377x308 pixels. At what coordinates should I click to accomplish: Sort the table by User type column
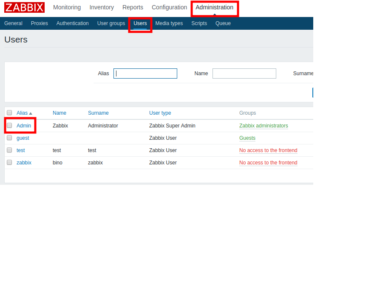click(x=160, y=113)
